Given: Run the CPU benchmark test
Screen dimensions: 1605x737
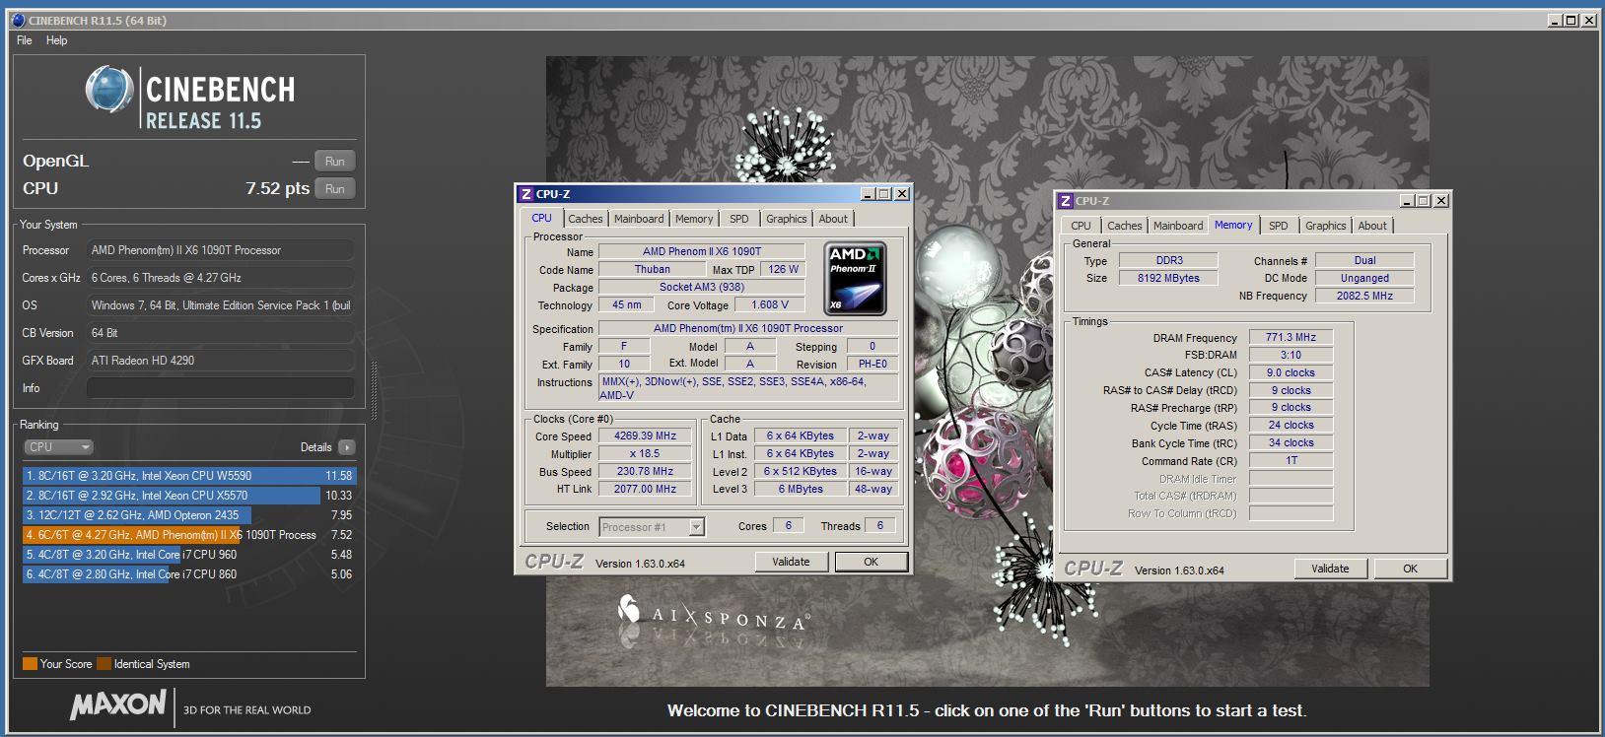Looking at the screenshot, I should pyautogui.click(x=335, y=189).
